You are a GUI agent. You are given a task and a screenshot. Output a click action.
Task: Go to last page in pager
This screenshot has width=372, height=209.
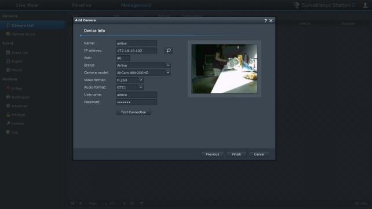[x=132, y=203]
